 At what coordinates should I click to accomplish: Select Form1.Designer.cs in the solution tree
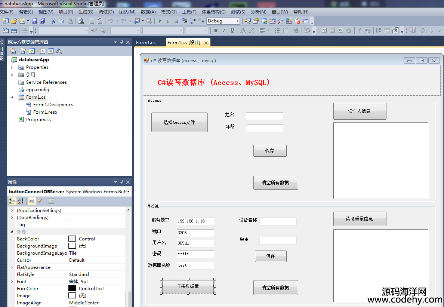coord(53,104)
